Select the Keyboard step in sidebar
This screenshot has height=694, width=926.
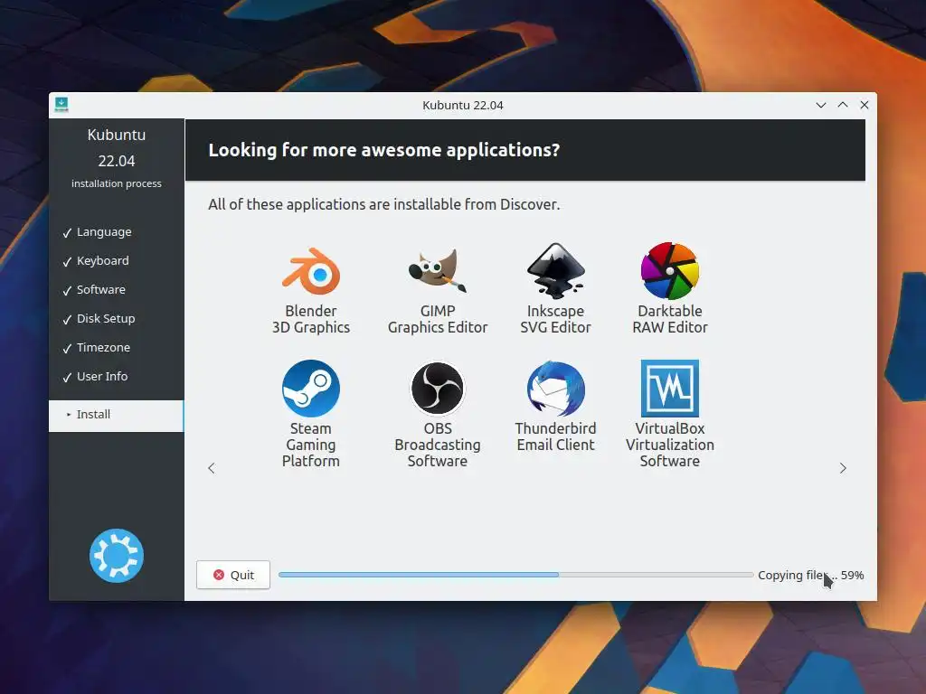click(103, 260)
